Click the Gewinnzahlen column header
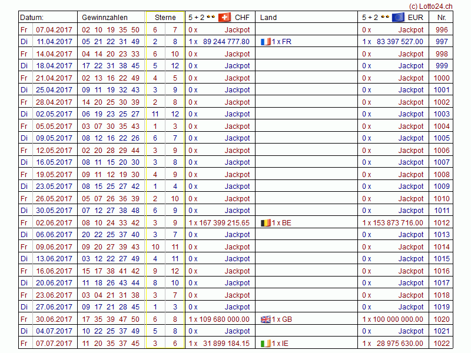471x353 pixels. coord(105,18)
